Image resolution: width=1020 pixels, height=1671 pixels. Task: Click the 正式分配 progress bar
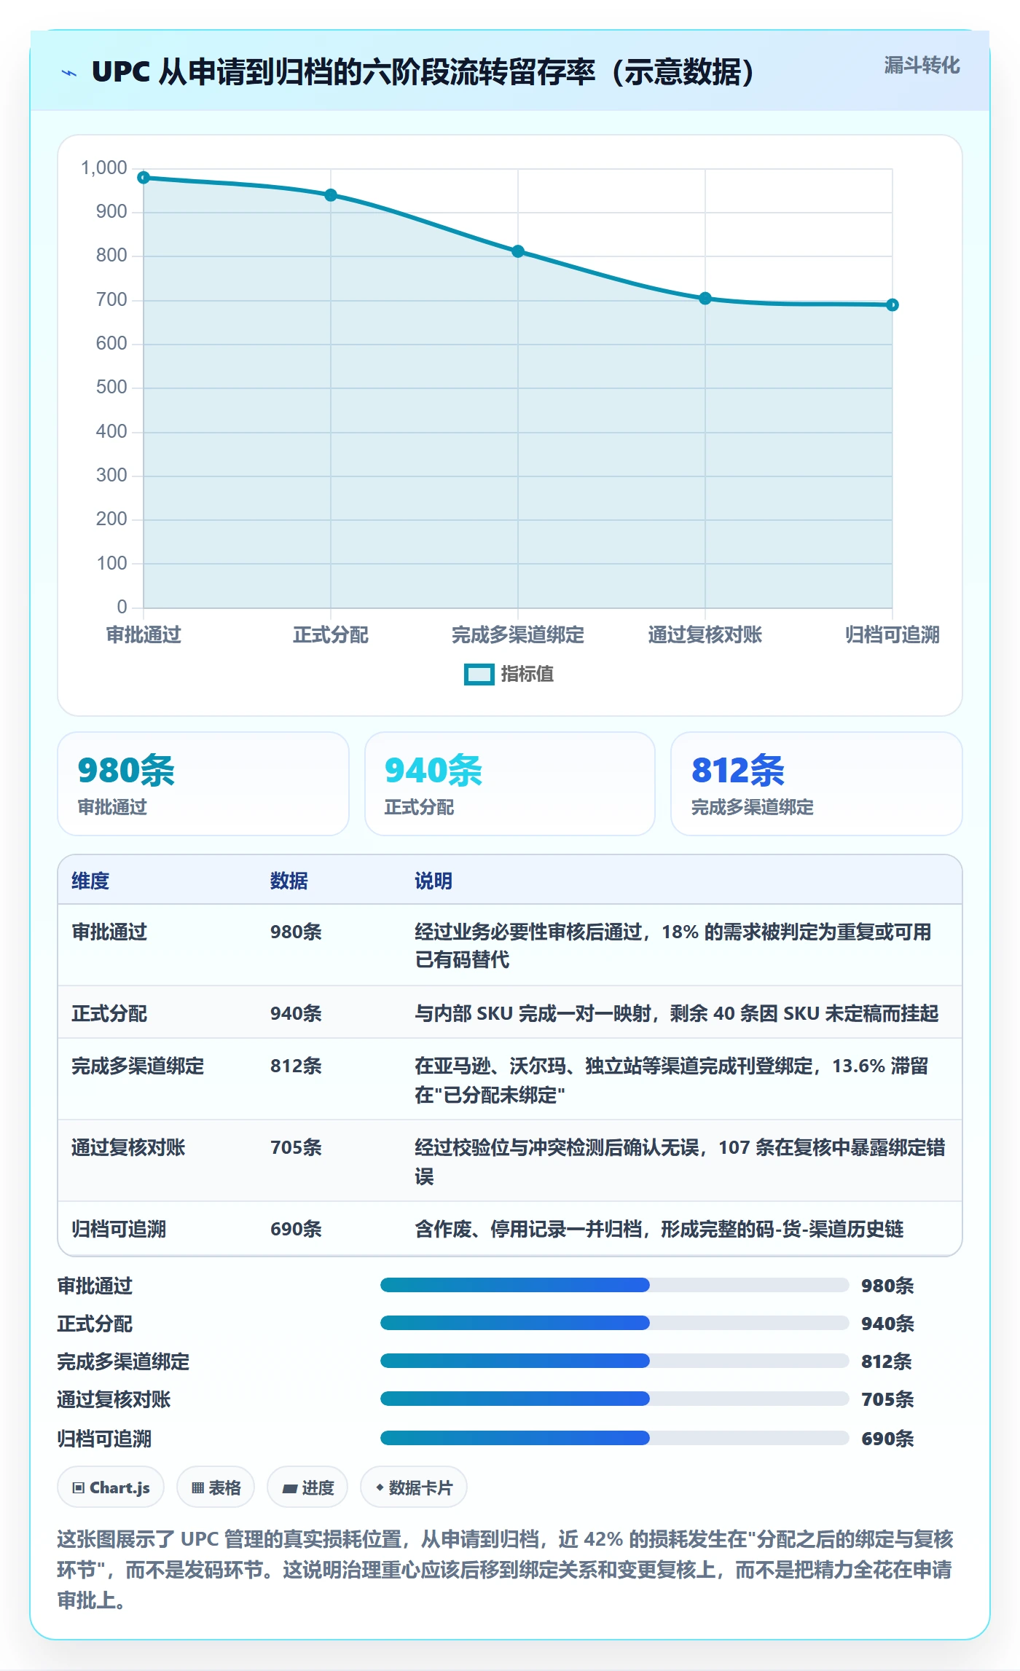pos(614,1323)
